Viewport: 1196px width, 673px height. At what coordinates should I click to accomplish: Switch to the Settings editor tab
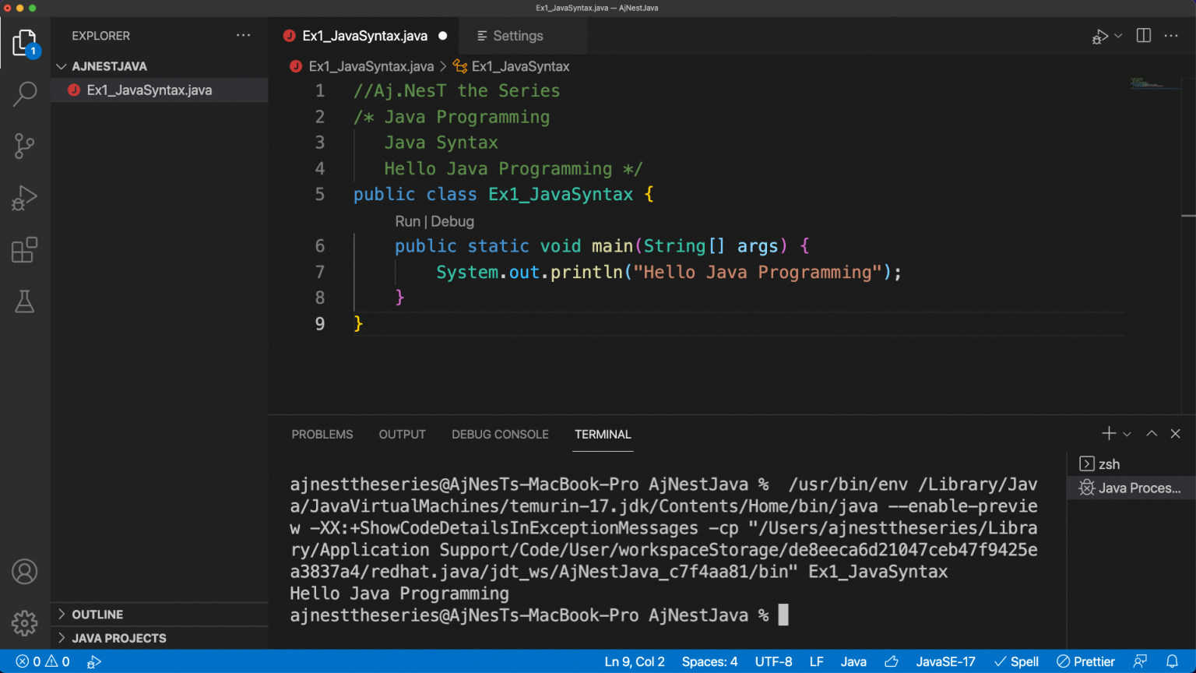tap(517, 36)
